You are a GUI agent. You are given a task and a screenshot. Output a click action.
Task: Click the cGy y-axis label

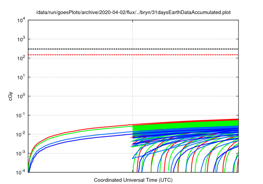coord(10,96)
